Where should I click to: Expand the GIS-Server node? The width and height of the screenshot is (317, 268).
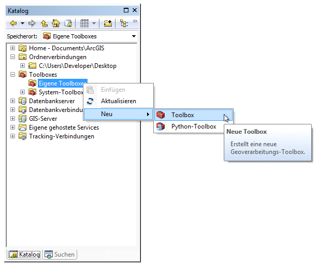point(13,119)
